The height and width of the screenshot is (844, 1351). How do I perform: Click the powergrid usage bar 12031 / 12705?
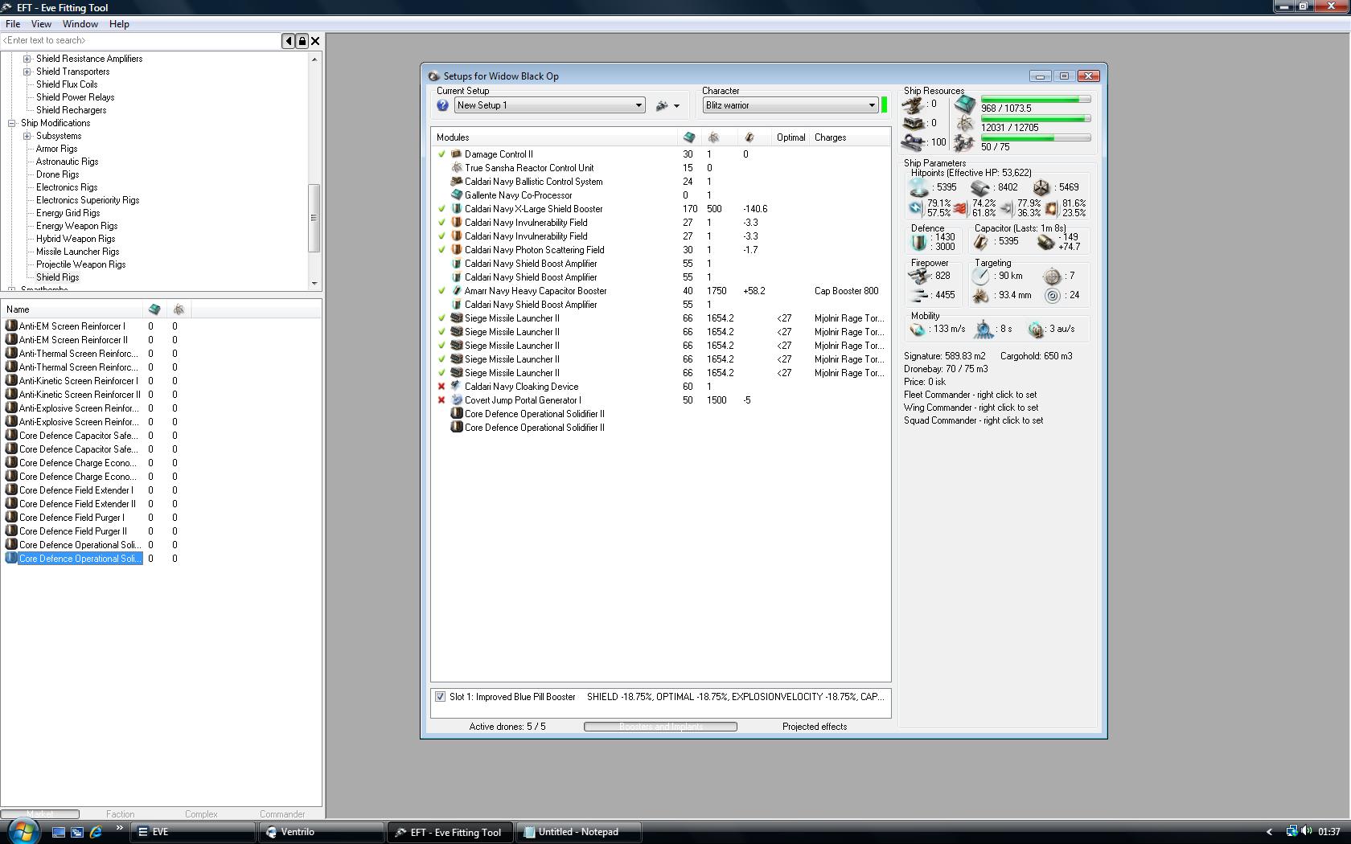[1036, 119]
